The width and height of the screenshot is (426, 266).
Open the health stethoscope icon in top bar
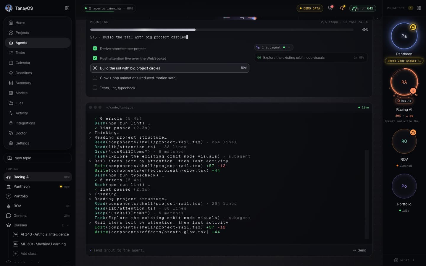(330, 8)
